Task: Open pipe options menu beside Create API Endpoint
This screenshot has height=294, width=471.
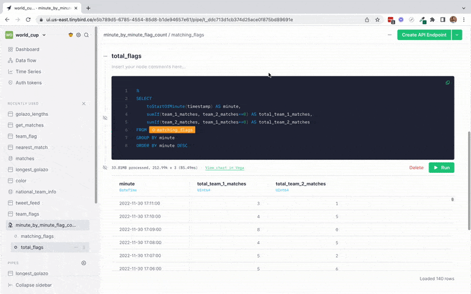Action: pyautogui.click(x=389, y=35)
